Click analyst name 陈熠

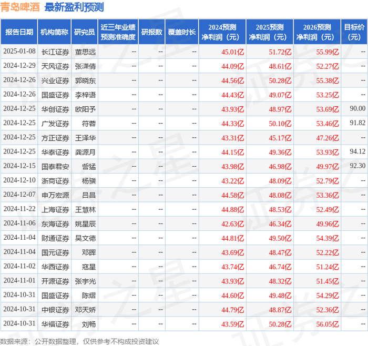89,296
